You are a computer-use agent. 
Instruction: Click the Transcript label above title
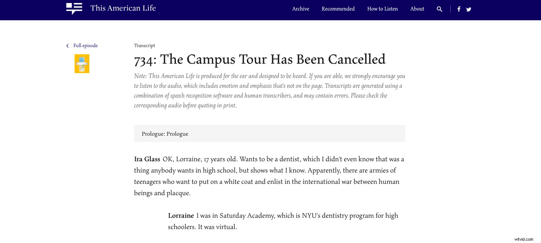(x=144, y=46)
